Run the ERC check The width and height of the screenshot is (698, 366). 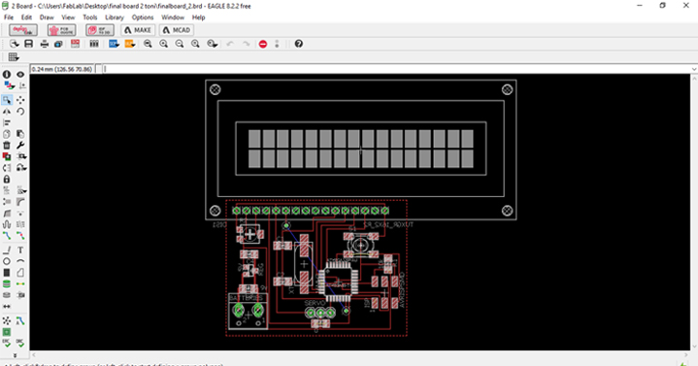click(x=7, y=343)
